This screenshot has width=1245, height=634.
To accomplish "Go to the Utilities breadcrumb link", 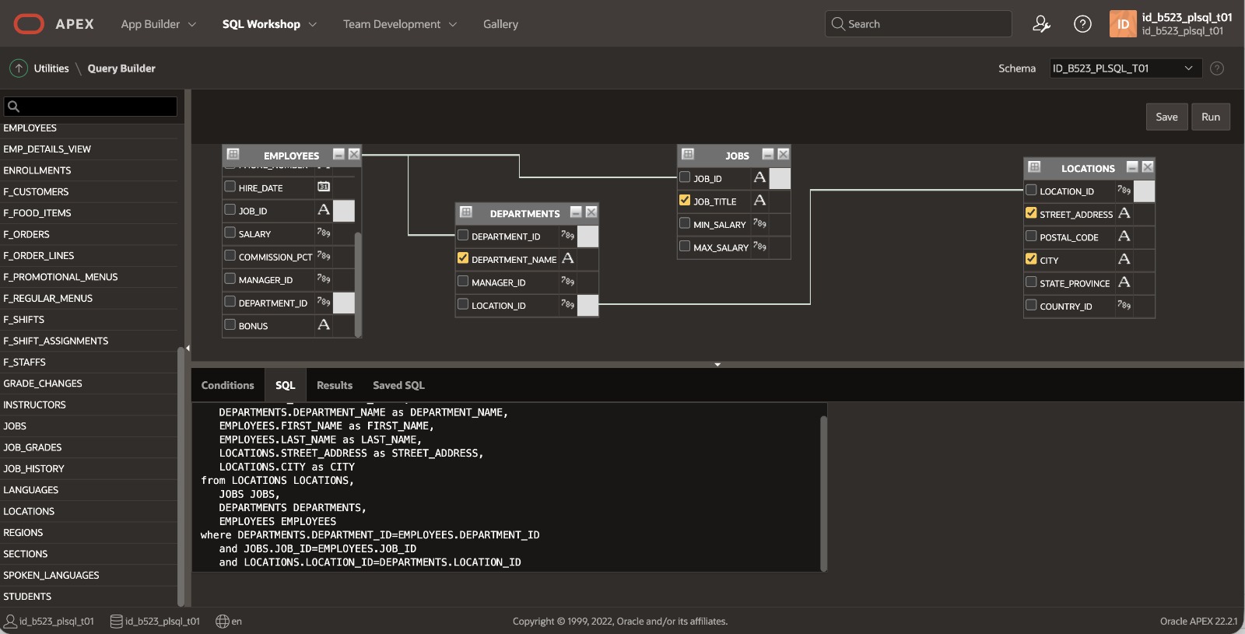I will [51, 68].
